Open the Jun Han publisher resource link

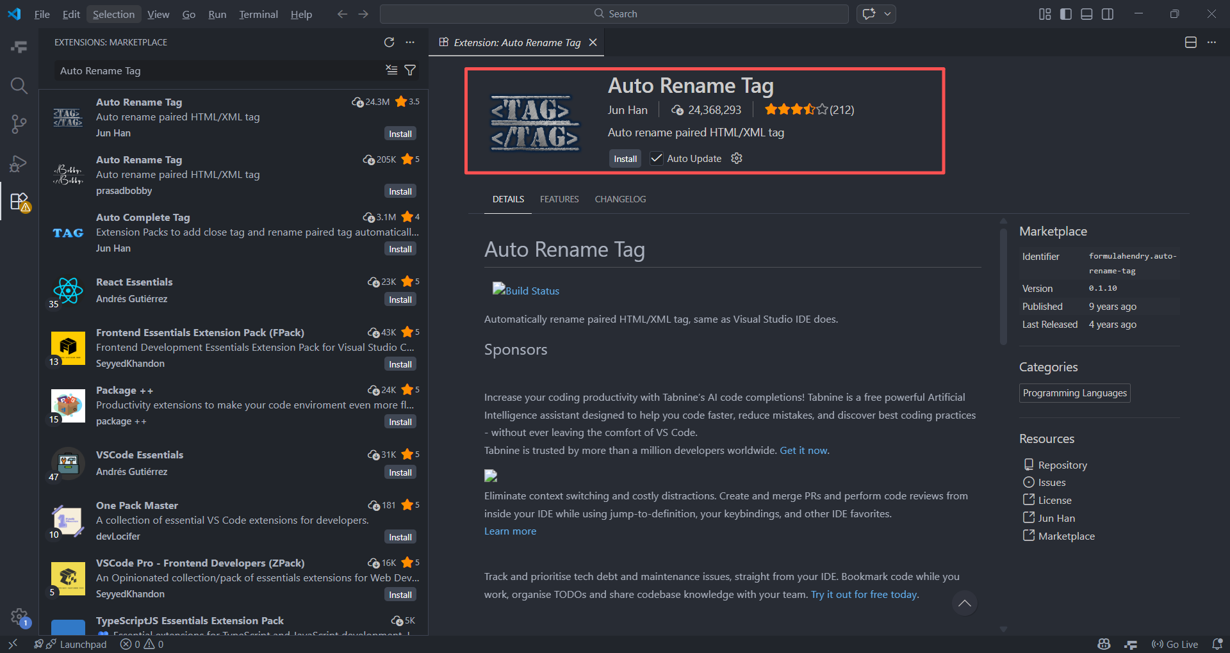[1056, 518]
